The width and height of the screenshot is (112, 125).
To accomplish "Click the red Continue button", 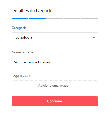I will pos(55,101).
